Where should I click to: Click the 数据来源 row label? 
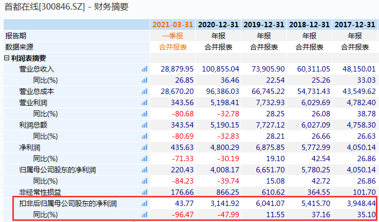point(19,47)
